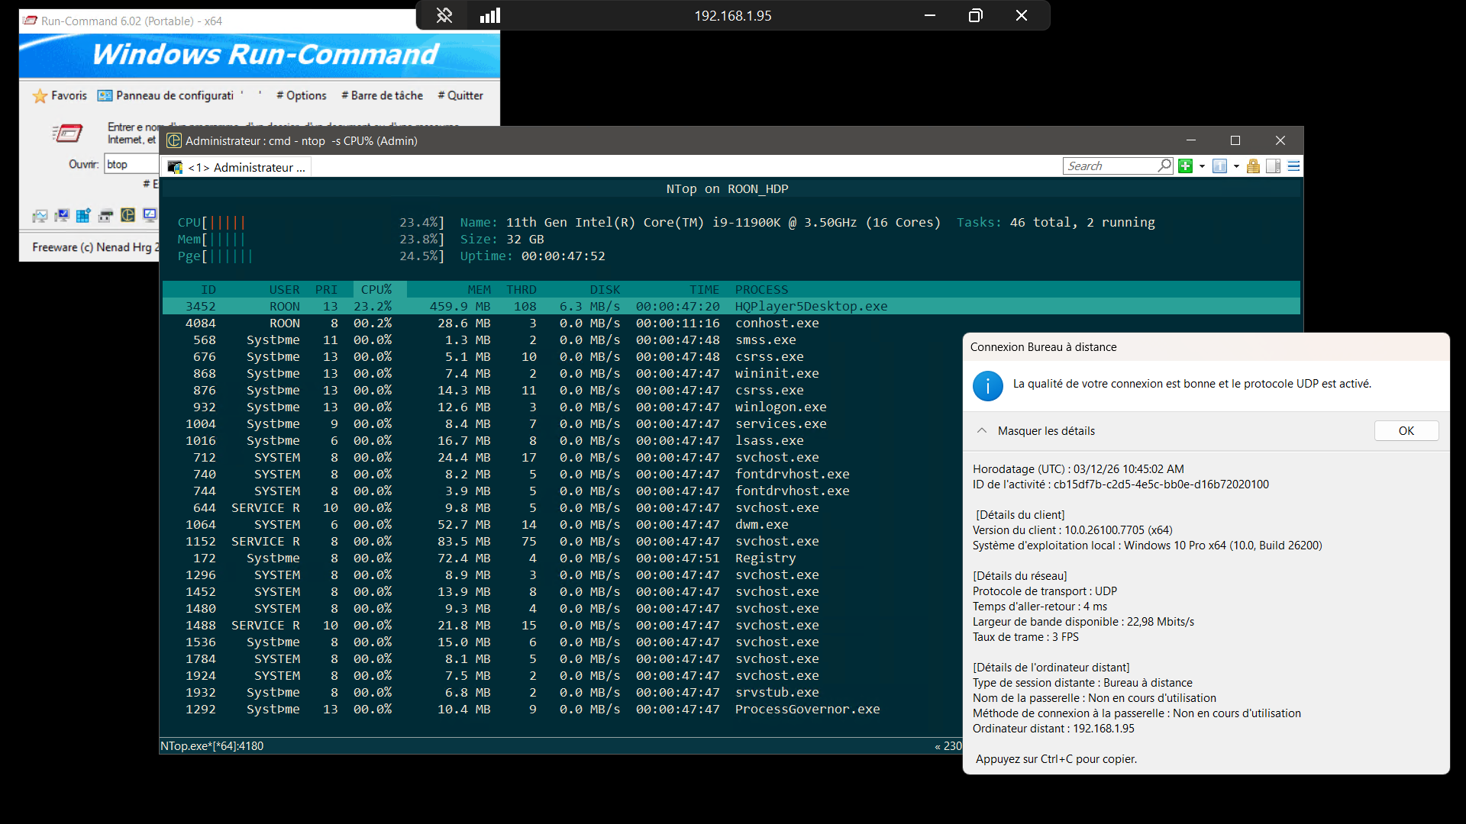Open the Options menu in Run-Command
This screenshot has width=1466, height=824.
tap(302, 95)
